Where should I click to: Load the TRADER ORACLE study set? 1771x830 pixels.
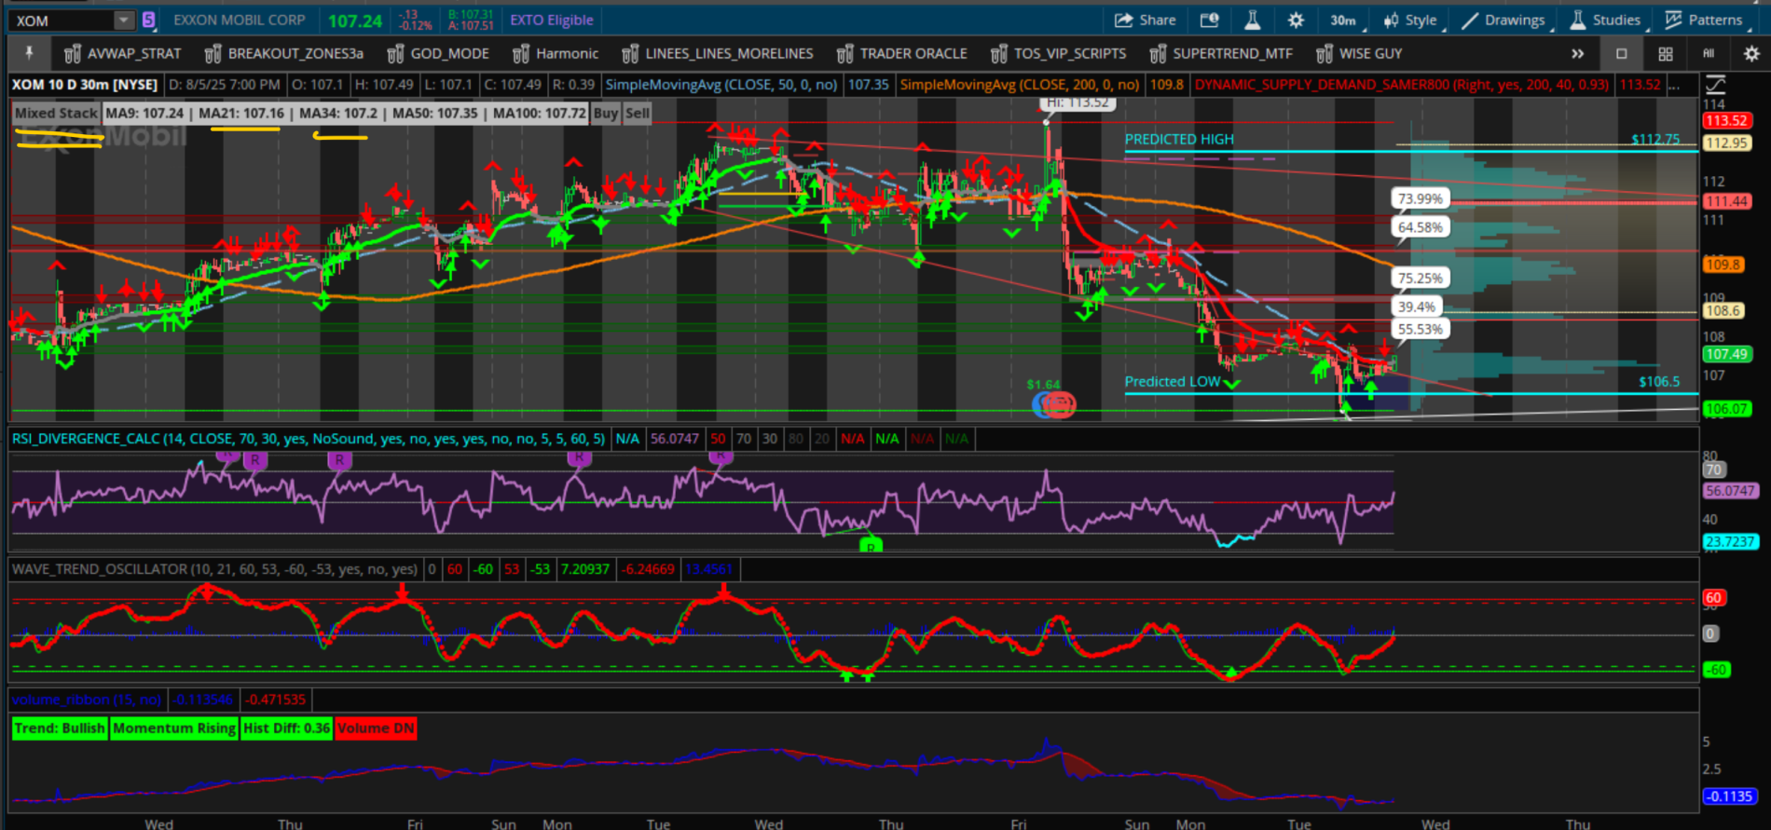[x=902, y=54]
